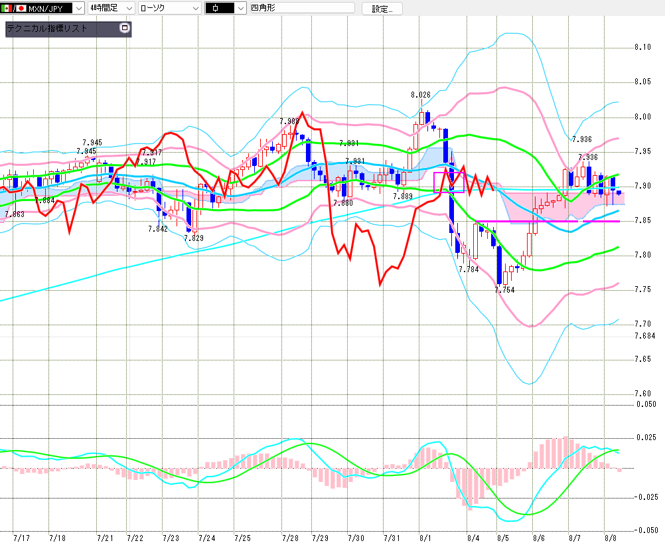Select the magenta rectangle drawn on the chart

coord(449,183)
